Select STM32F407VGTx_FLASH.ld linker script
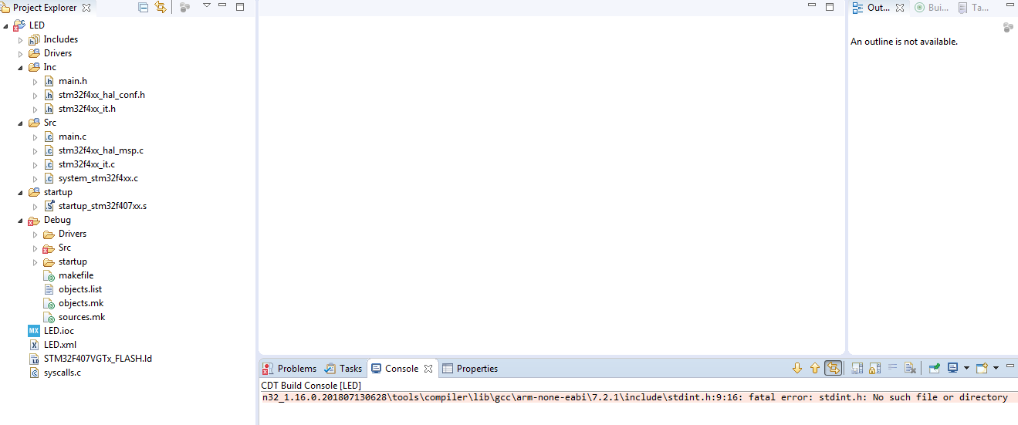 (98, 359)
